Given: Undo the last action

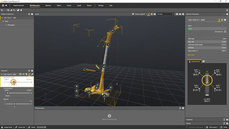Looking at the screenshot, I should [2, 10].
